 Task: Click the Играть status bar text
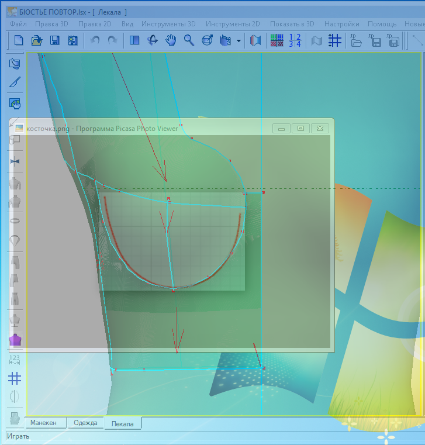point(18,436)
